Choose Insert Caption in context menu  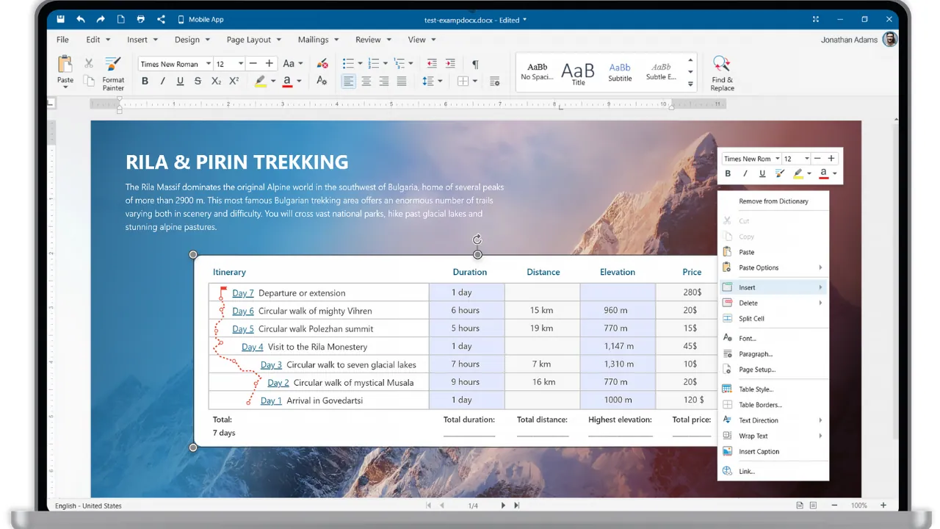click(x=773, y=452)
